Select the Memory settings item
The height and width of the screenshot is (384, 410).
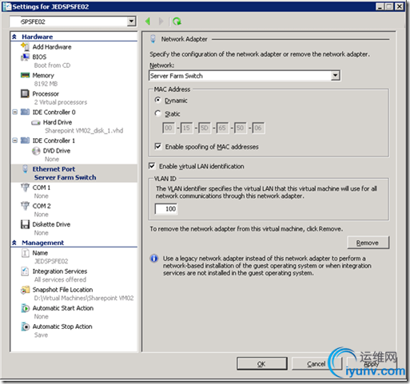(43, 75)
